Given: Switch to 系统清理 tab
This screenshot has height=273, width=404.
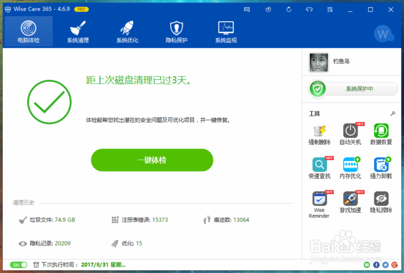Looking at the screenshot, I should click(x=78, y=32).
